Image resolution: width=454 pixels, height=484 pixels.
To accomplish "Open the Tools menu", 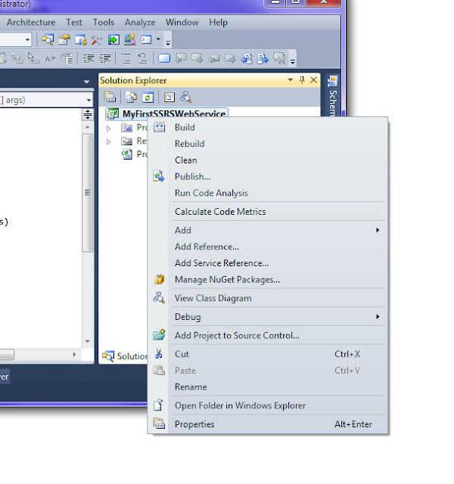I will click(x=104, y=22).
